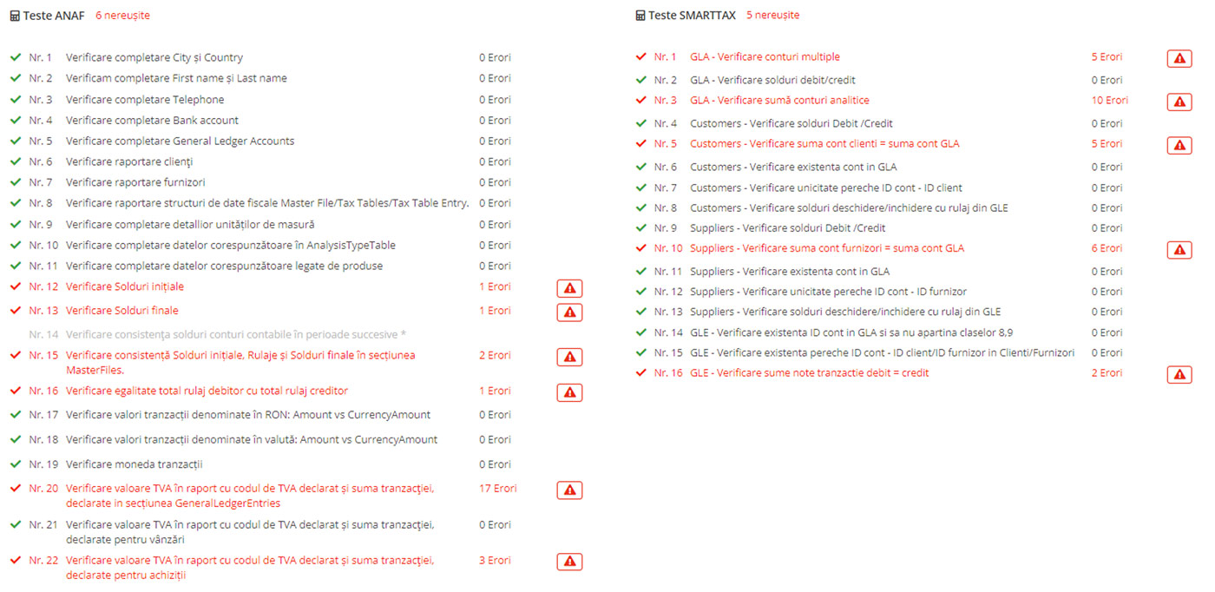Show warning for Customers suma cont clienti

point(1179,145)
